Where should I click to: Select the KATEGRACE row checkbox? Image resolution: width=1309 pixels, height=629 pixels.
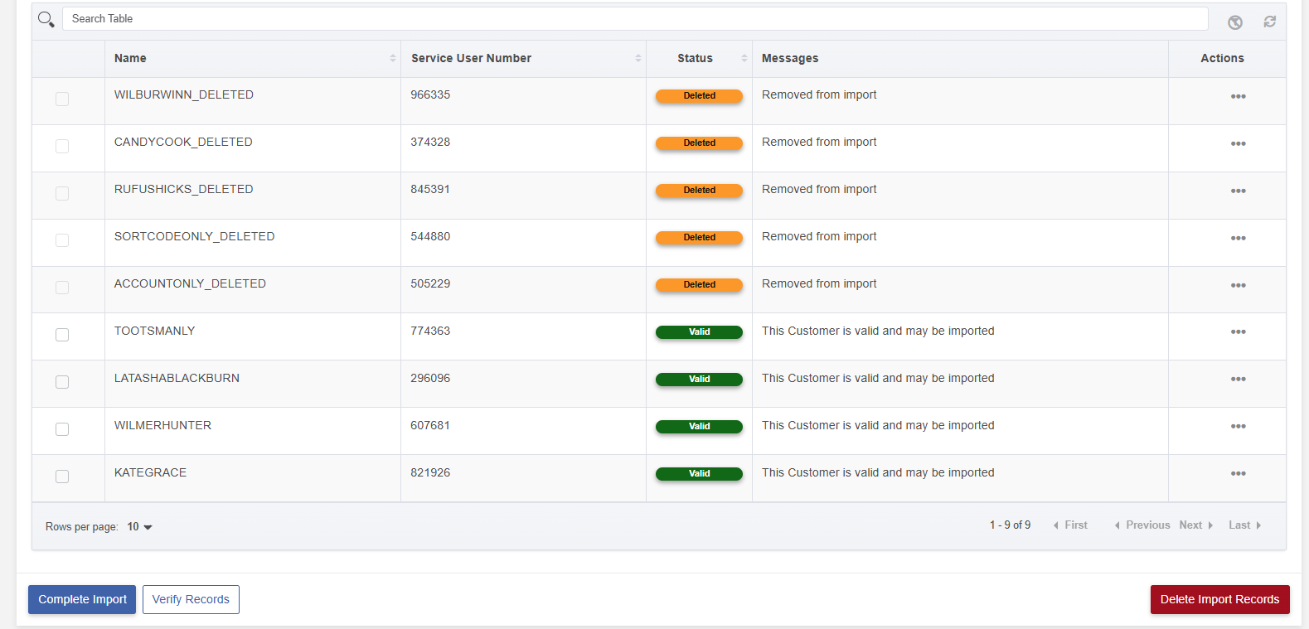(62, 477)
